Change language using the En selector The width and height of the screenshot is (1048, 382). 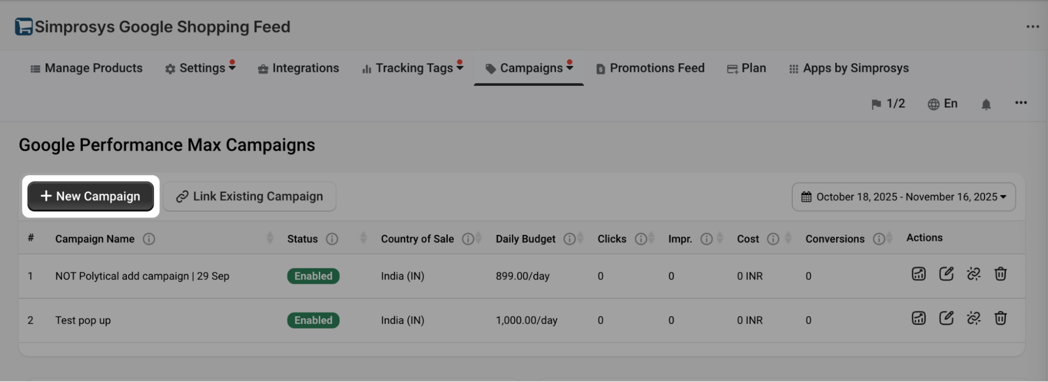[x=943, y=104]
